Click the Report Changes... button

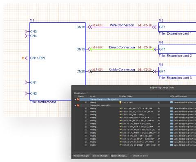click(119, 156)
